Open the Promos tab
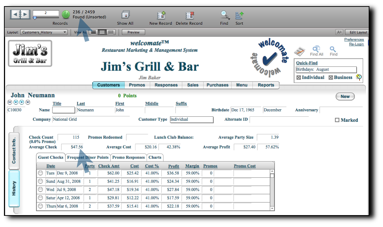The height and width of the screenshot is (227, 383). (137, 85)
